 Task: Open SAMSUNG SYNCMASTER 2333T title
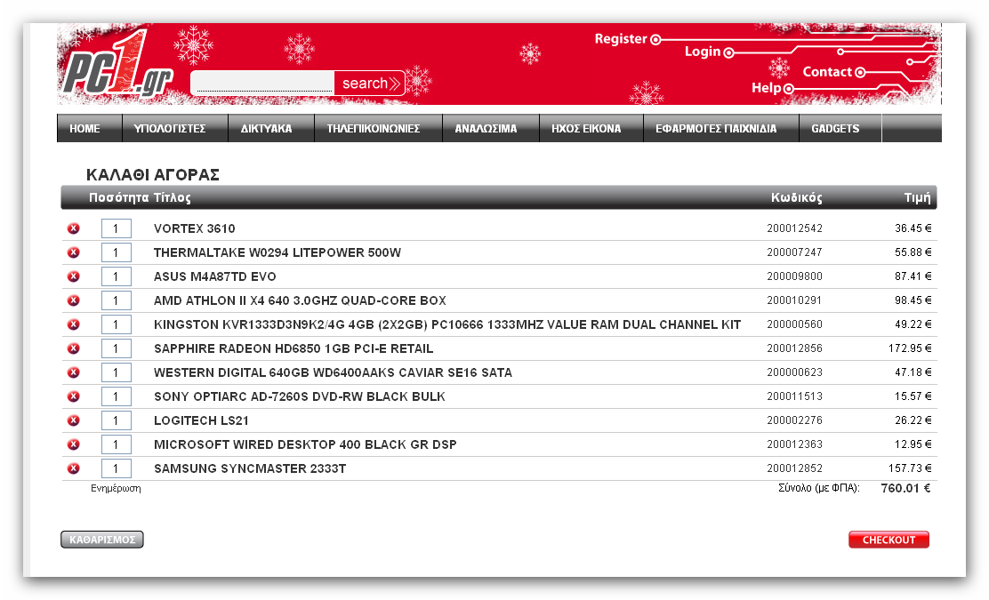[x=250, y=468]
